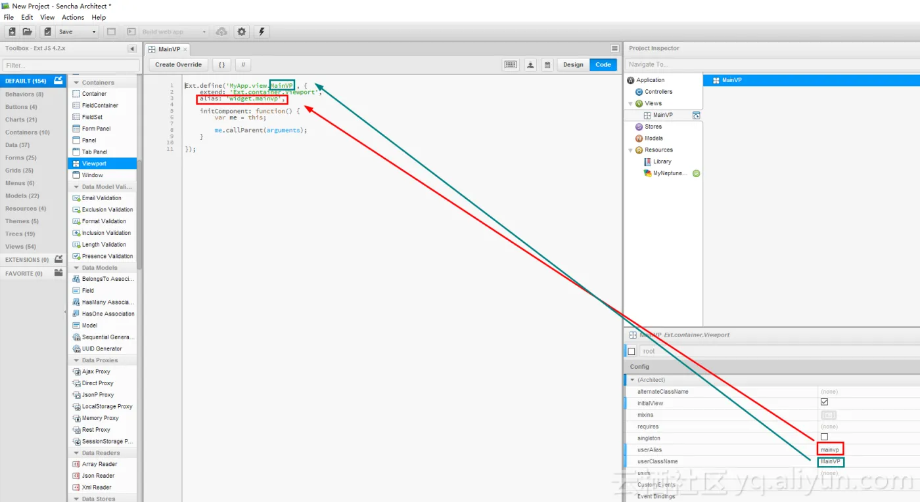Open the Help menu

click(x=99, y=17)
